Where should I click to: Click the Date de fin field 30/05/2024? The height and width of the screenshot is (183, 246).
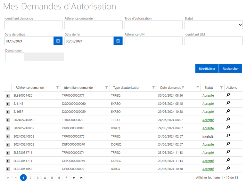[89, 41]
